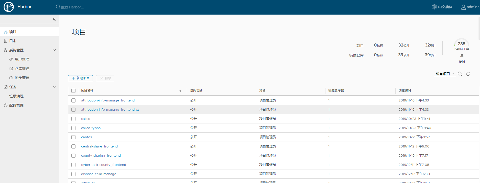This screenshot has height=183, width=480.
Task: Open the central-share_frontend project link
Action: (100, 146)
